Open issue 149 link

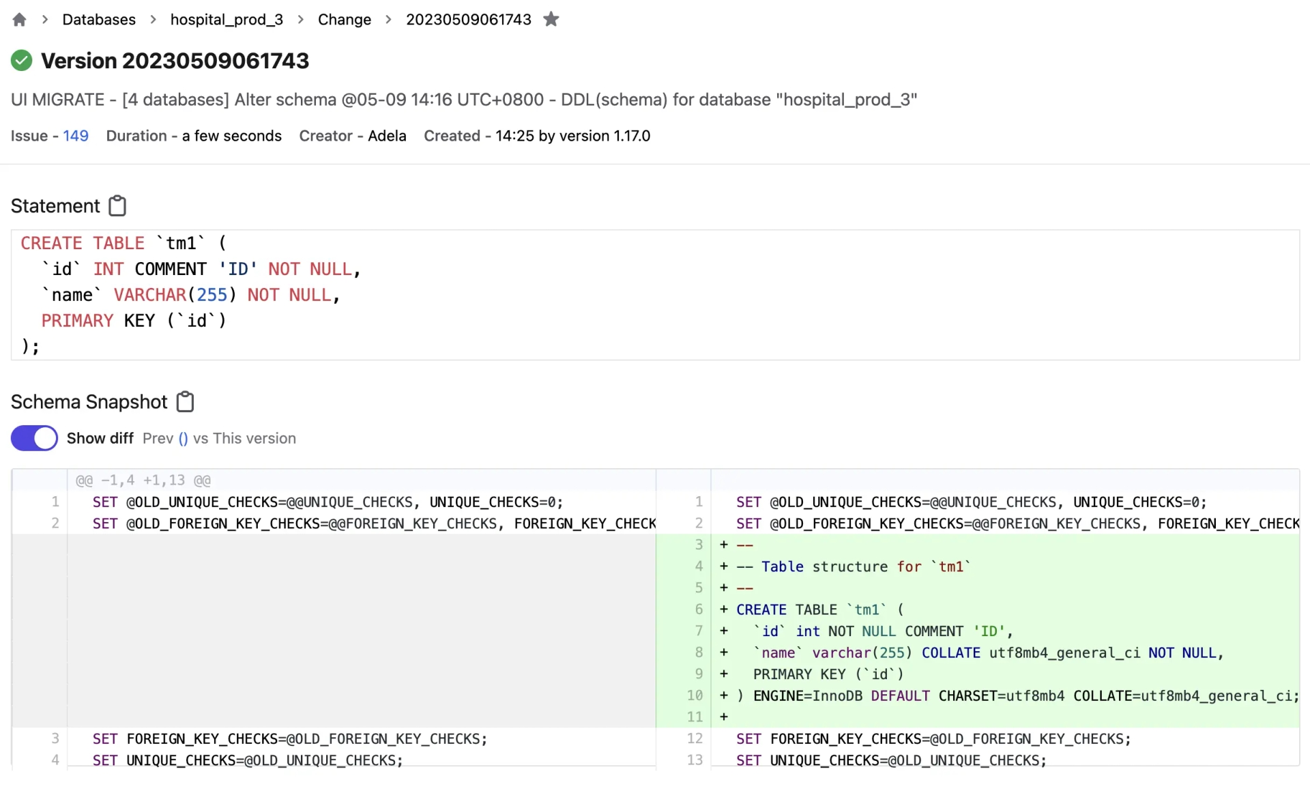coord(76,136)
